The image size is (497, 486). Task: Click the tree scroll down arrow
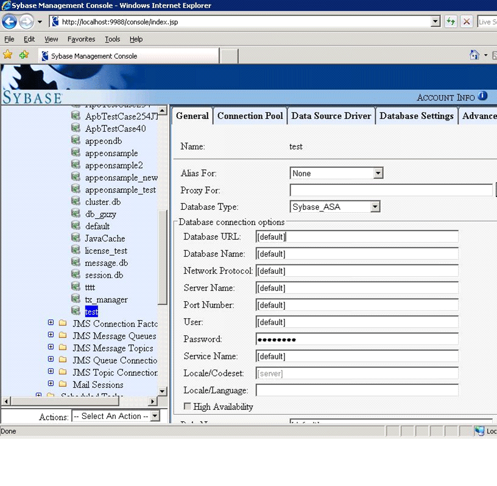coord(162,391)
